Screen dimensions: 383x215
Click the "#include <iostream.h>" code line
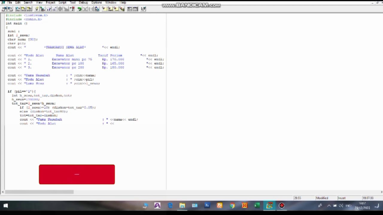pyautogui.click(x=27, y=15)
